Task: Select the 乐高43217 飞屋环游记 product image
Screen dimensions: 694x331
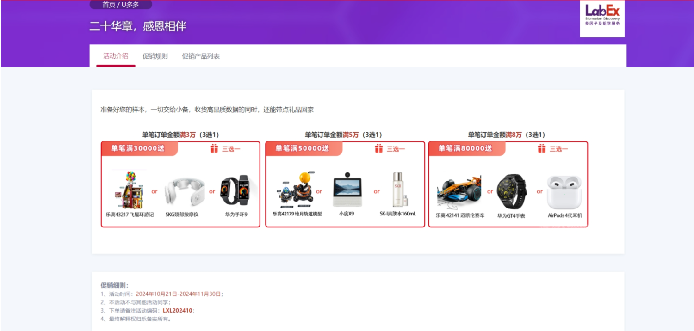Action: coord(128,190)
